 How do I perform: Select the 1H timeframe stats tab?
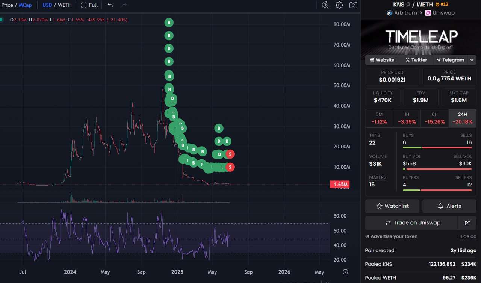coord(407,118)
